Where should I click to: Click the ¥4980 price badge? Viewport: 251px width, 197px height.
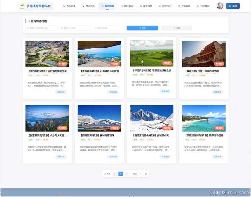pos(219,64)
